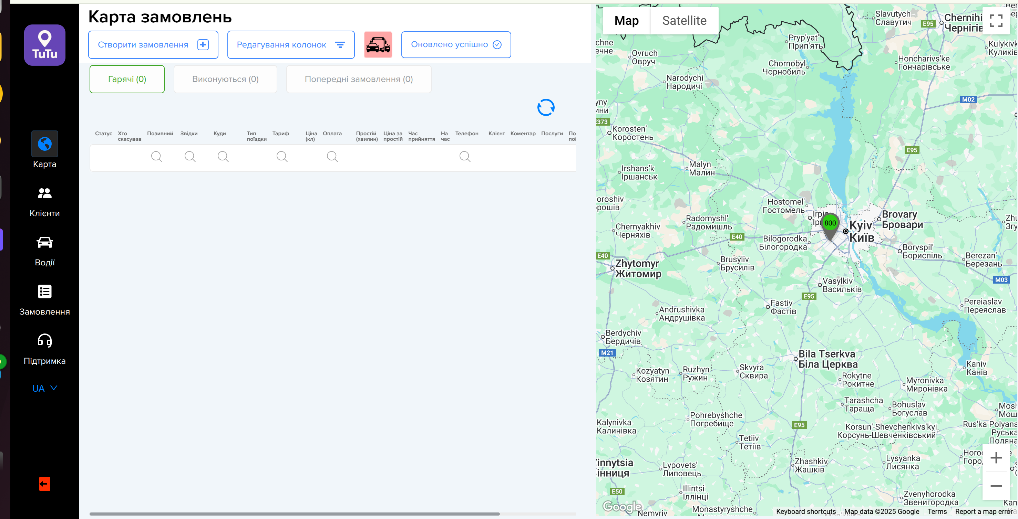Select the Map view type
Image resolution: width=1018 pixels, height=519 pixels.
coord(626,21)
